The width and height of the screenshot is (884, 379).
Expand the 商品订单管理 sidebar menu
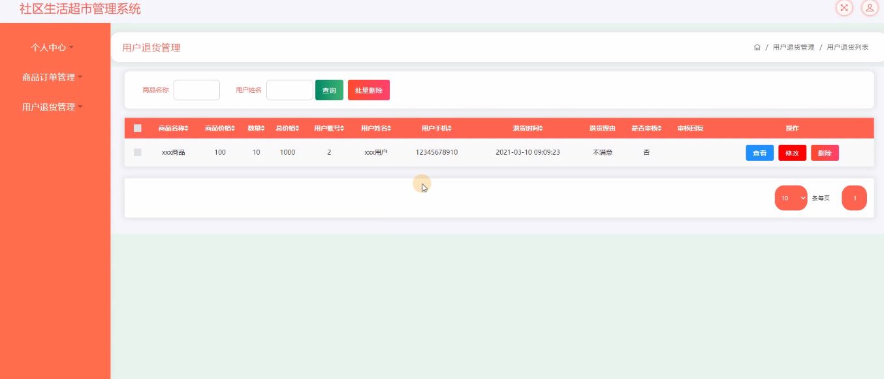tap(52, 77)
